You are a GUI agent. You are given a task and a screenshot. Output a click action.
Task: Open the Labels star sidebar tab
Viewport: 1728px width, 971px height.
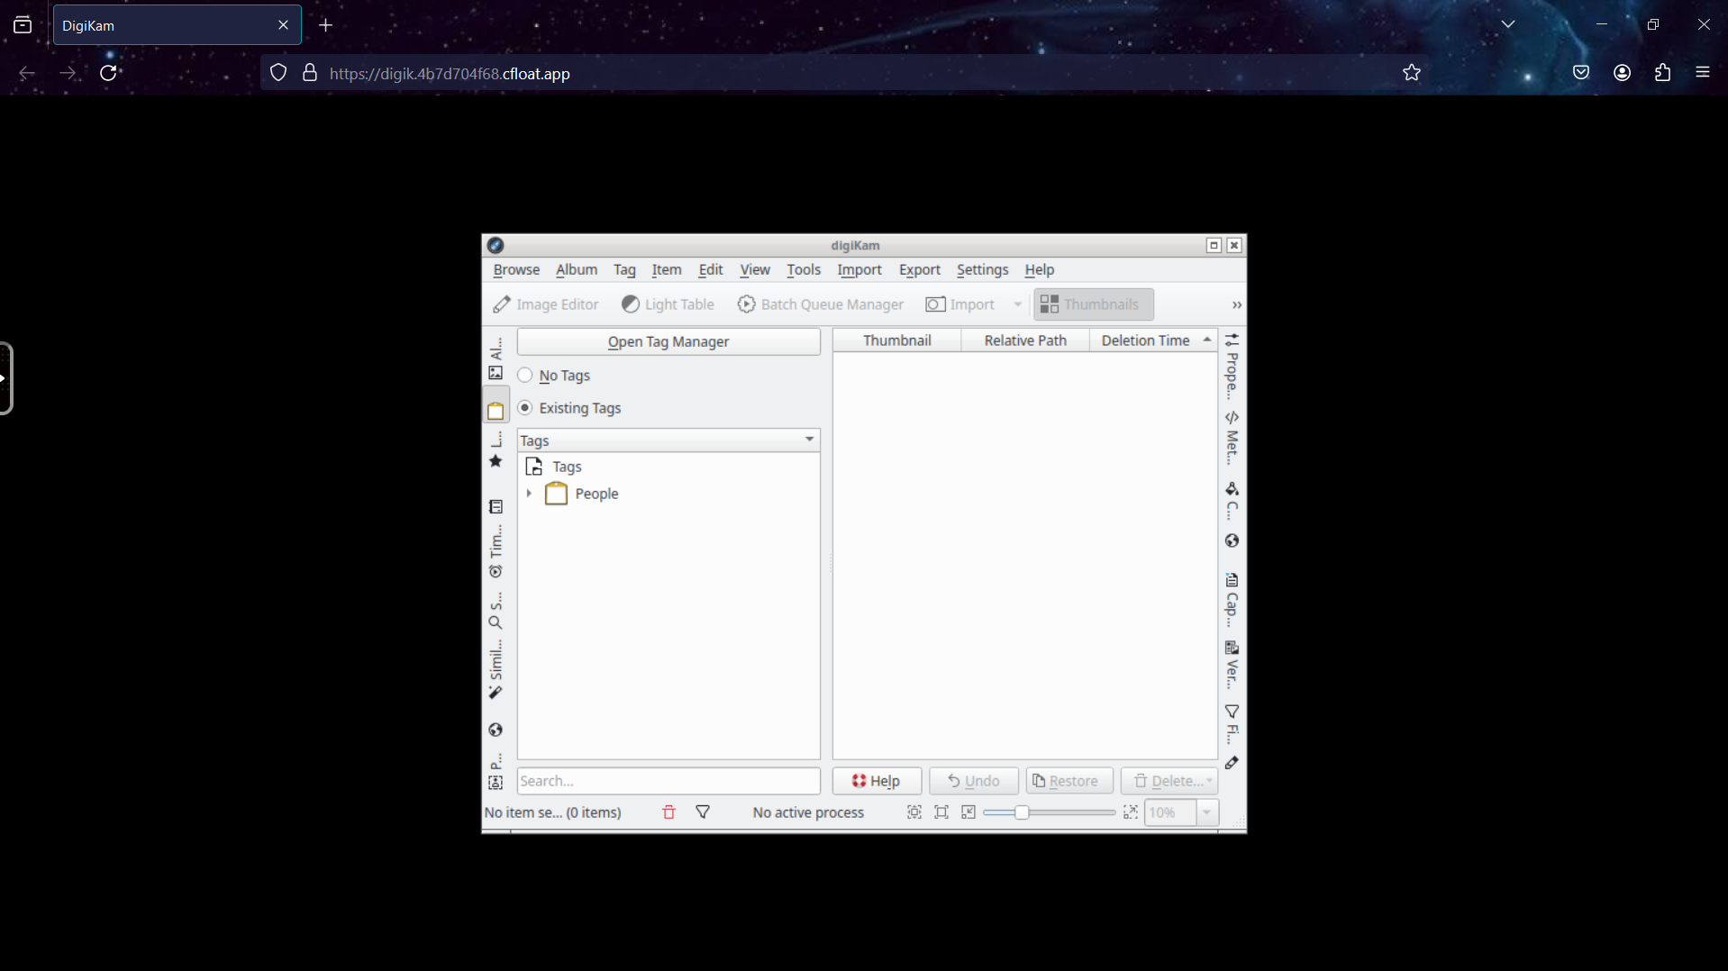pos(496,450)
